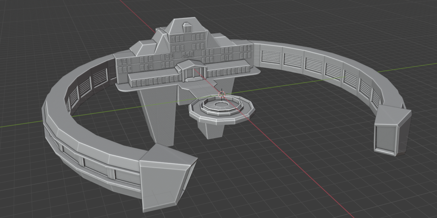Select the mansion building's columned entrance portico

(x=192, y=71)
